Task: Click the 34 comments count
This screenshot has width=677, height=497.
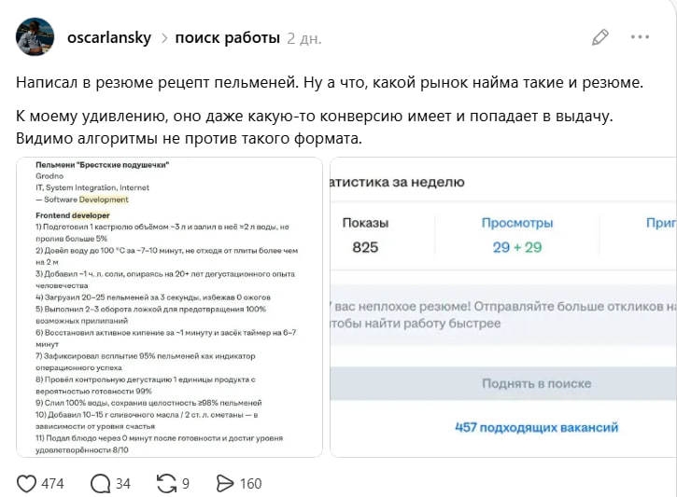Action: point(122,483)
